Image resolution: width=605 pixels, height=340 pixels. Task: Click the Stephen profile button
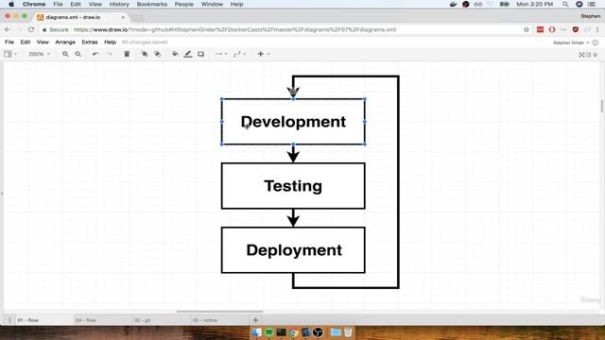[590, 16]
